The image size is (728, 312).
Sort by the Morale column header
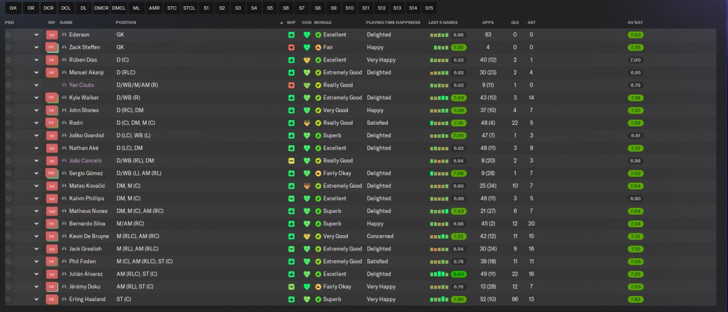click(x=323, y=22)
